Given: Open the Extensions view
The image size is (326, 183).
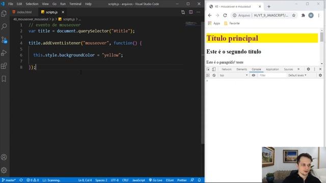Looking at the screenshot, I should click(4, 66).
